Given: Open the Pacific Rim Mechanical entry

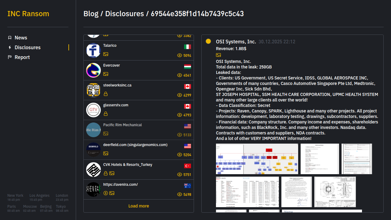Looking at the screenshot, I should pyautogui.click(x=122, y=125).
